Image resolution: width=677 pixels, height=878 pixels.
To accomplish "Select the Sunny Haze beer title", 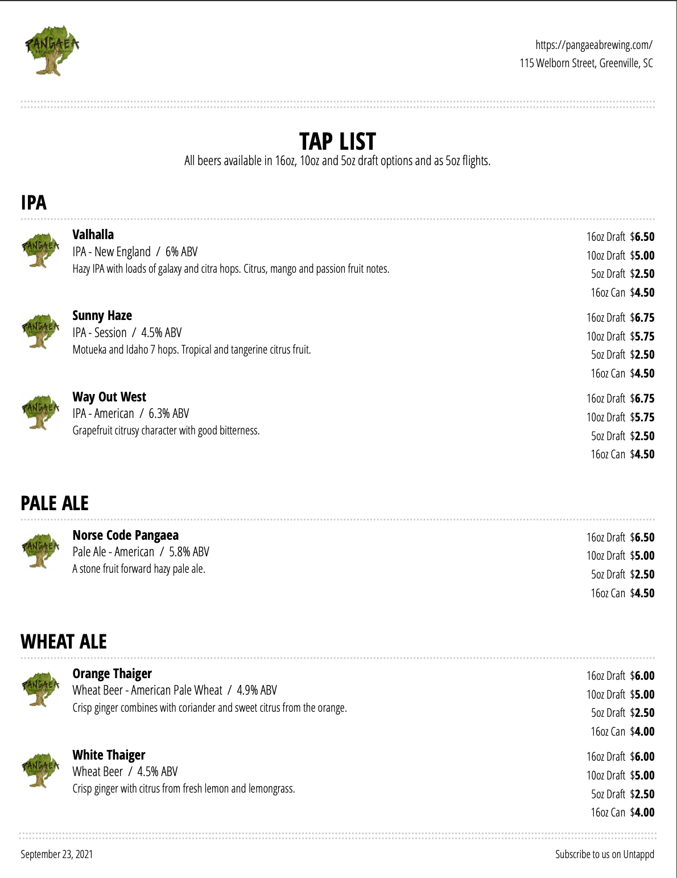I will pyautogui.click(x=102, y=315).
